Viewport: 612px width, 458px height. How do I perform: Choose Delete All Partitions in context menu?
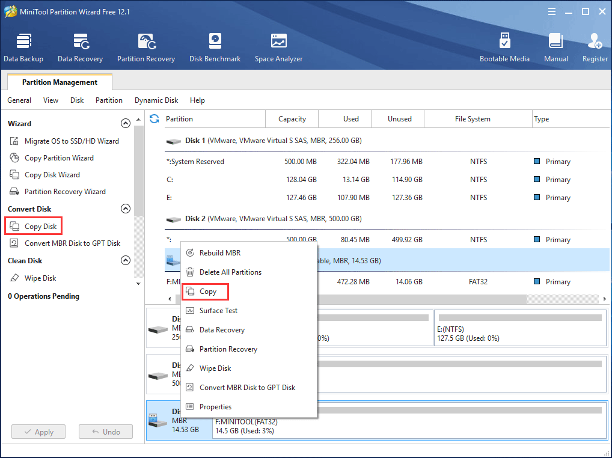[249, 272]
